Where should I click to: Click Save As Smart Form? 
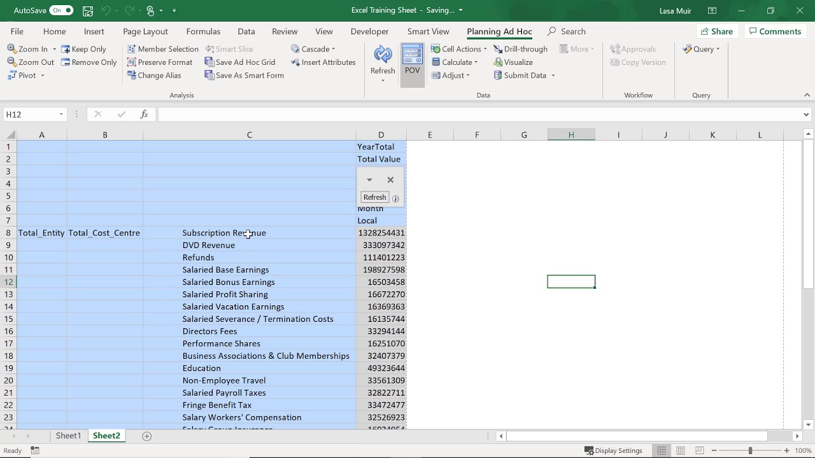(244, 75)
